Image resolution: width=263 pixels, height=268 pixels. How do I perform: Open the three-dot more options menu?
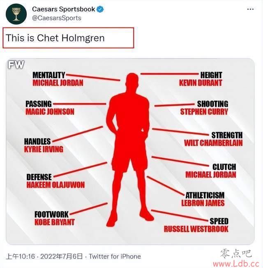pyautogui.click(x=250, y=9)
